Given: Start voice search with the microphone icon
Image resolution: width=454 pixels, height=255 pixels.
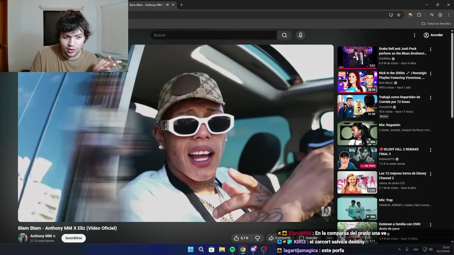Looking at the screenshot, I should coord(300,35).
